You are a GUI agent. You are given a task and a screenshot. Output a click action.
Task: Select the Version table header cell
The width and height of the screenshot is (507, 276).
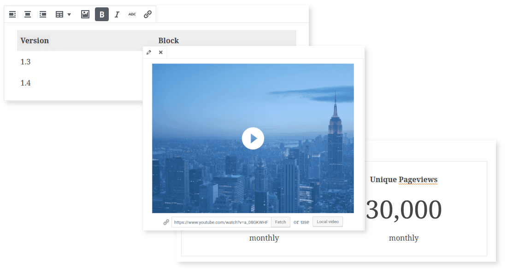(x=35, y=40)
